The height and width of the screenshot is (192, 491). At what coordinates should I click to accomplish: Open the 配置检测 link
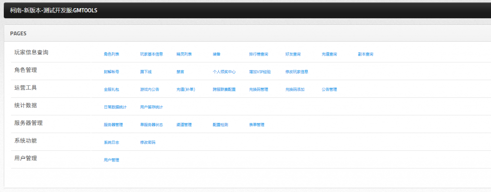[x=221, y=125]
